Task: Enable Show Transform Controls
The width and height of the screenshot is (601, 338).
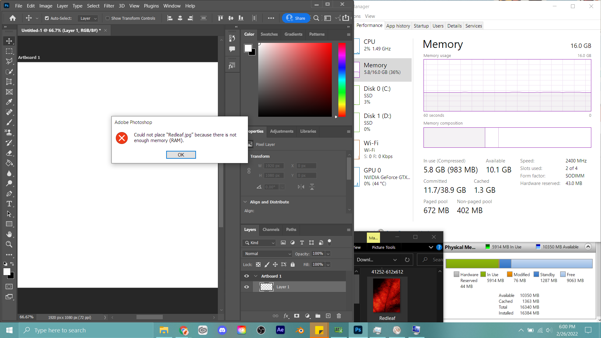Action: click(x=108, y=18)
